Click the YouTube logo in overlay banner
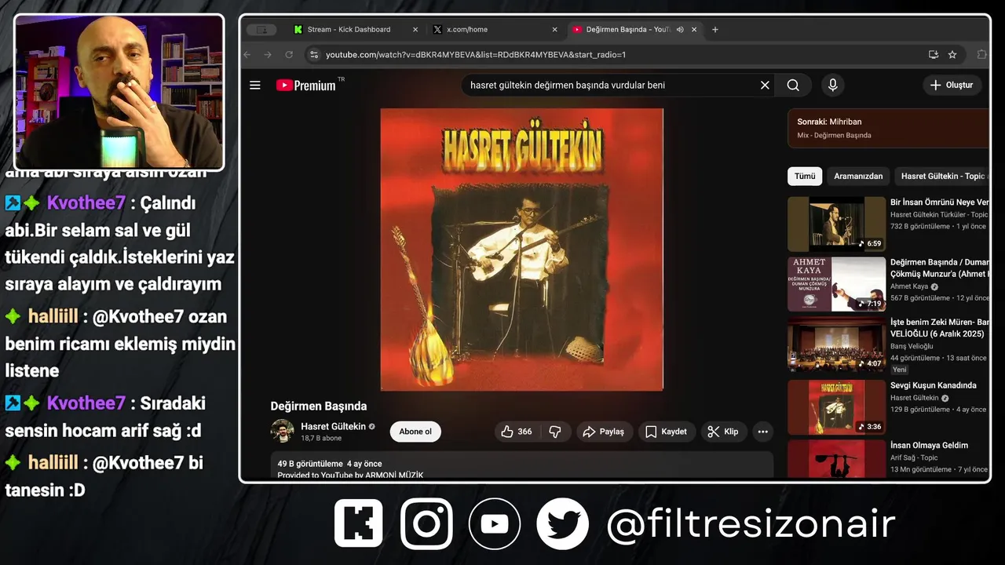This screenshot has width=1005, height=565. click(495, 523)
